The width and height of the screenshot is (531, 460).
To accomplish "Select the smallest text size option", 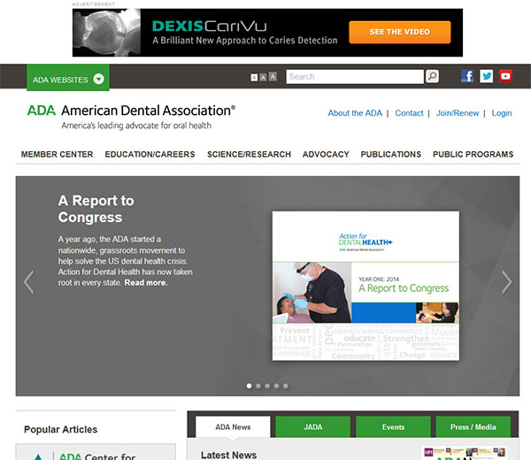I will tap(254, 78).
